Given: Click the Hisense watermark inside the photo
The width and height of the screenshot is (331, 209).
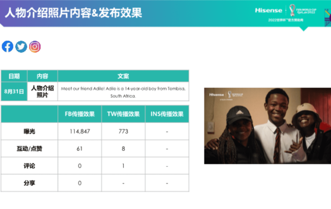Looking at the screenshot, I should (217, 95).
